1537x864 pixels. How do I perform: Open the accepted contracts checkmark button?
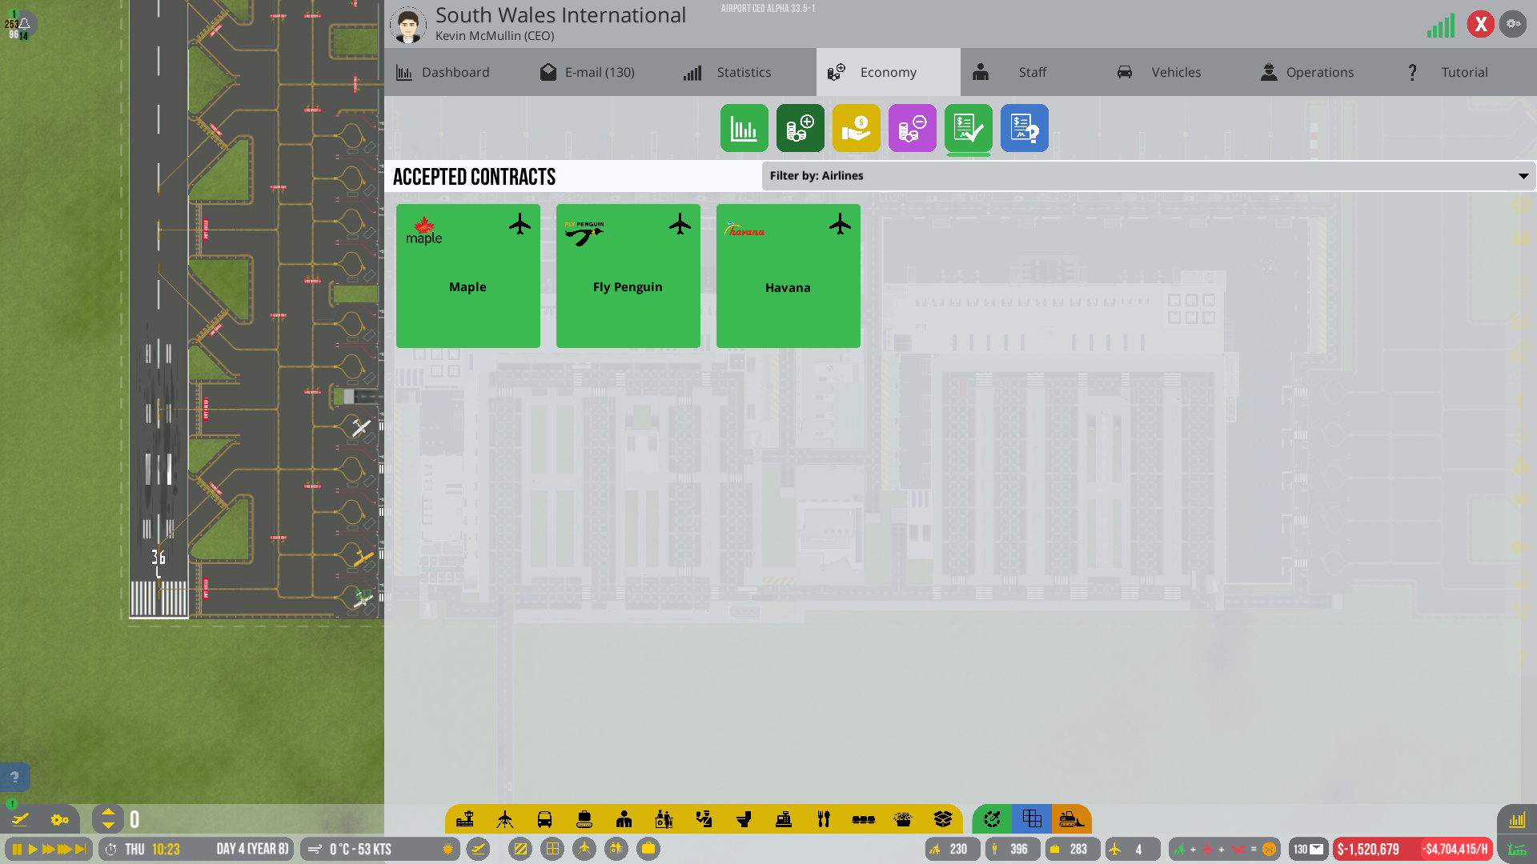point(968,128)
